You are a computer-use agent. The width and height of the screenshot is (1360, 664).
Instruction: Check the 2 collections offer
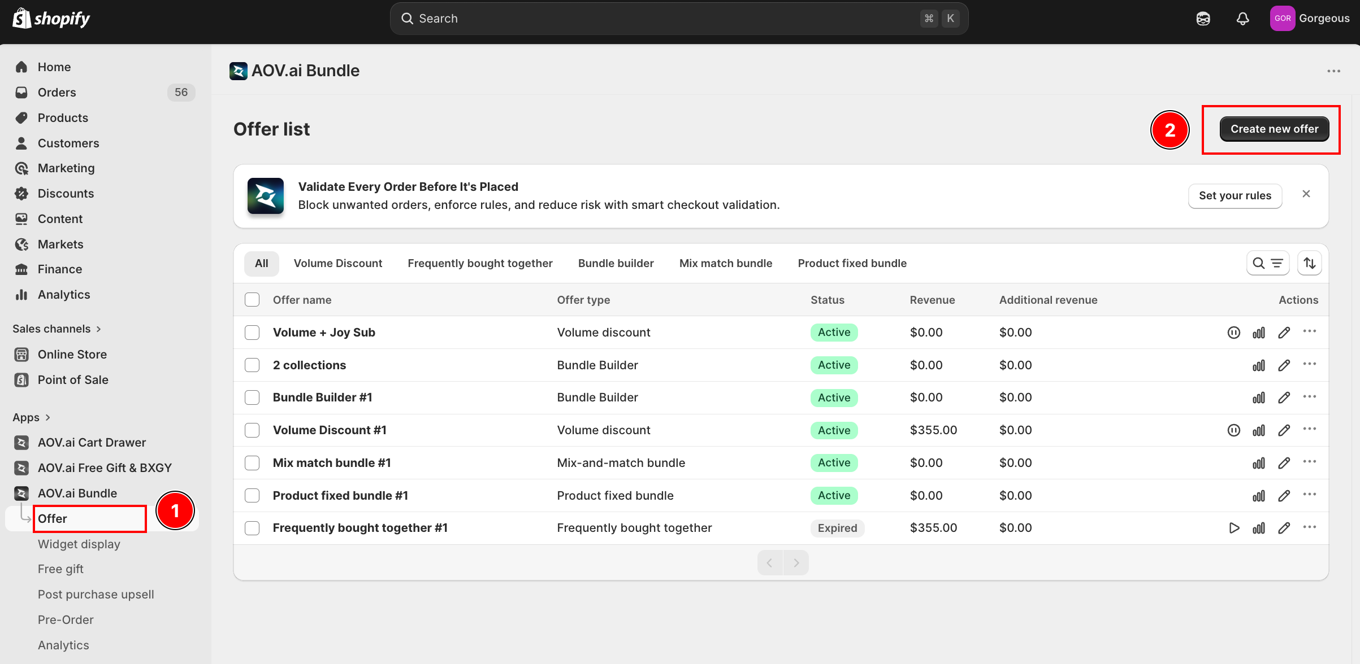point(252,365)
